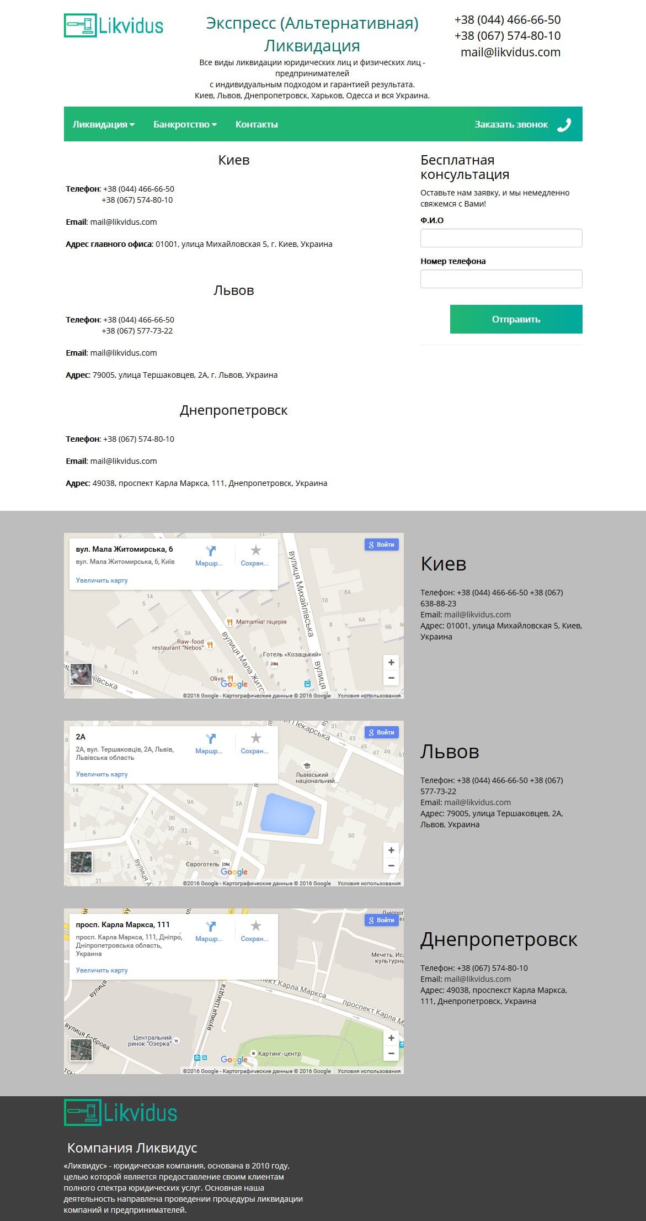Expand the Ликвидация dropdown menu
The image size is (646, 1221).
coord(103,125)
